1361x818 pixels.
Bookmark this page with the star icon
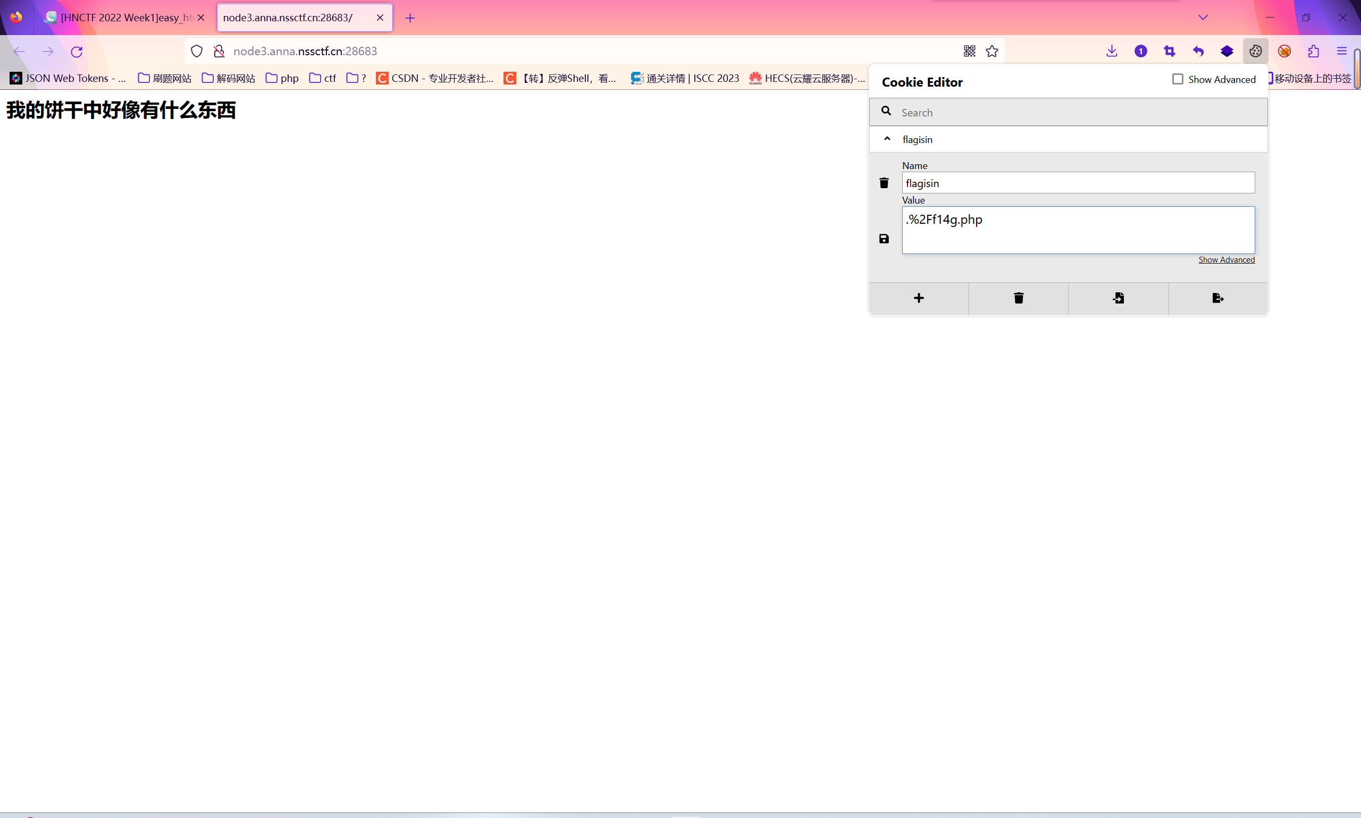[x=992, y=51]
